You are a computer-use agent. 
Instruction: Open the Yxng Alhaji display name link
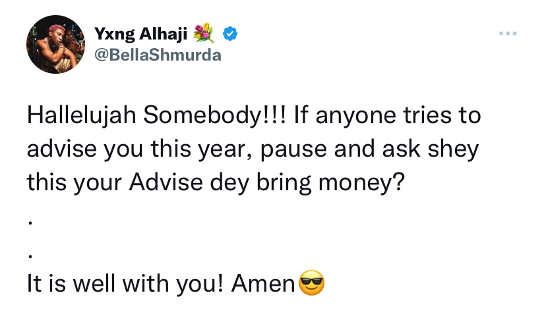click(x=140, y=34)
